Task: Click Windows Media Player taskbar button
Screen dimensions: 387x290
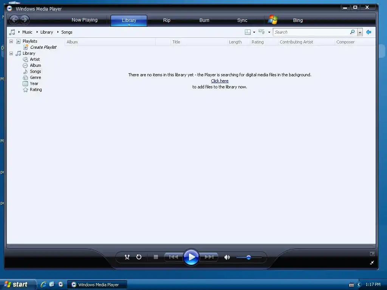Action: pos(97,285)
